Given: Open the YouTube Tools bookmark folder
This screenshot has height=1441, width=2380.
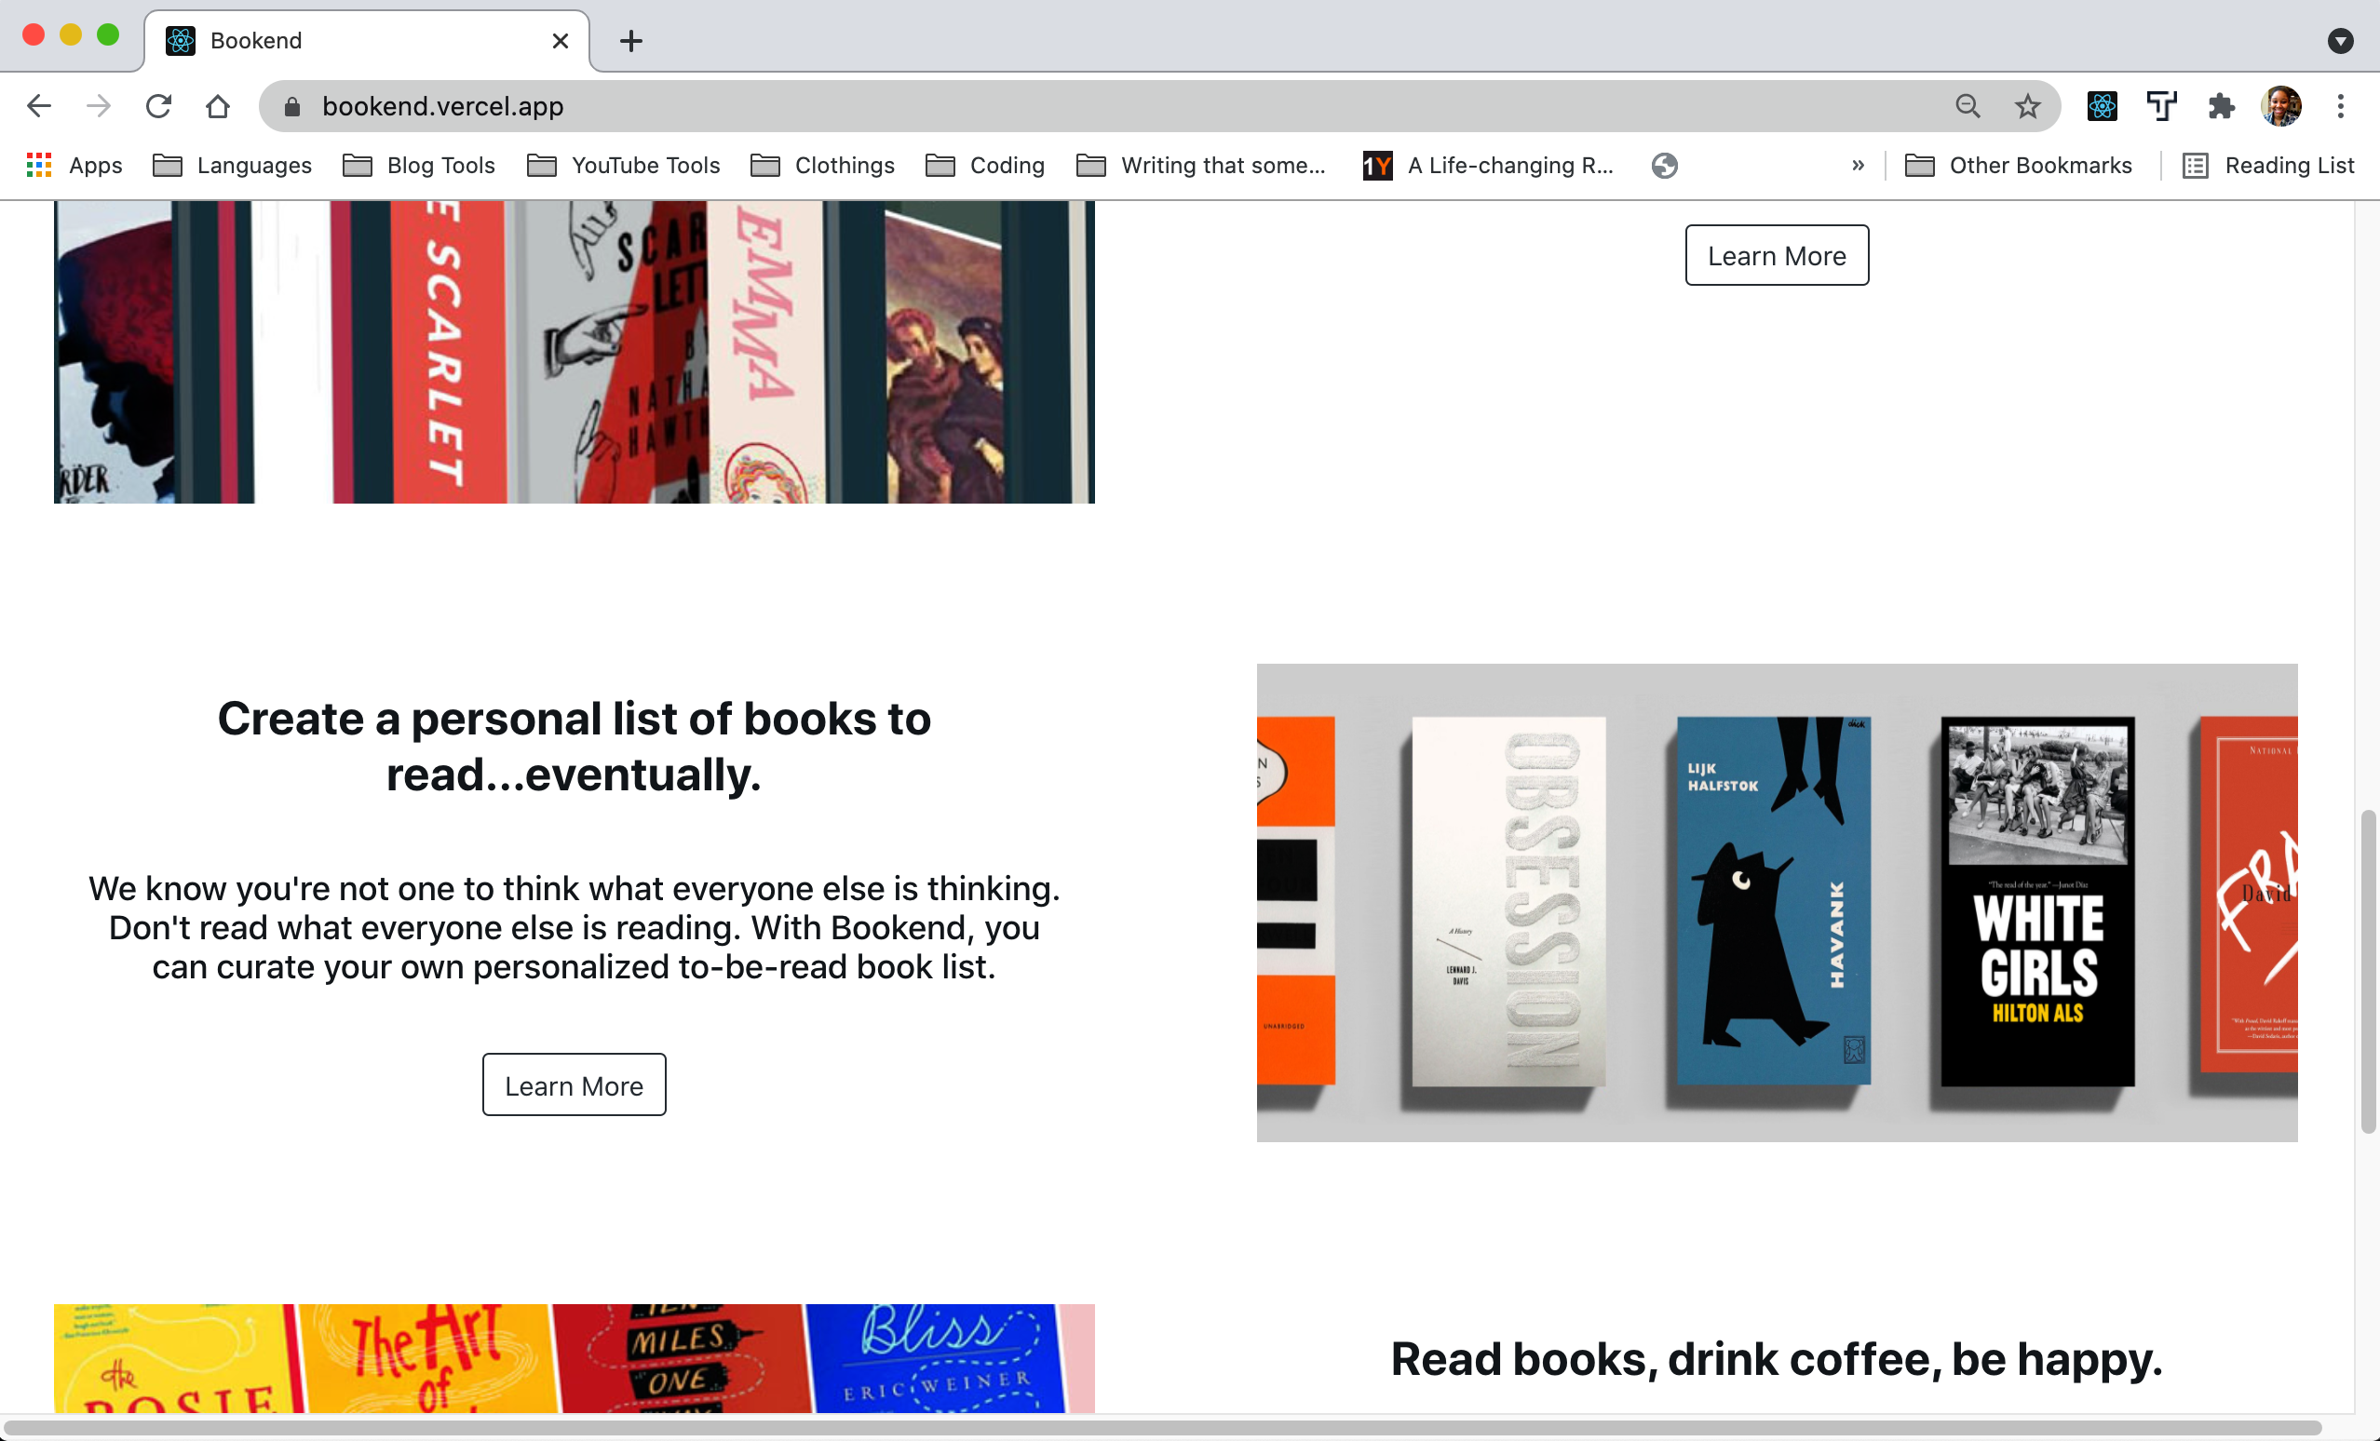Looking at the screenshot, I should pyautogui.click(x=624, y=165).
